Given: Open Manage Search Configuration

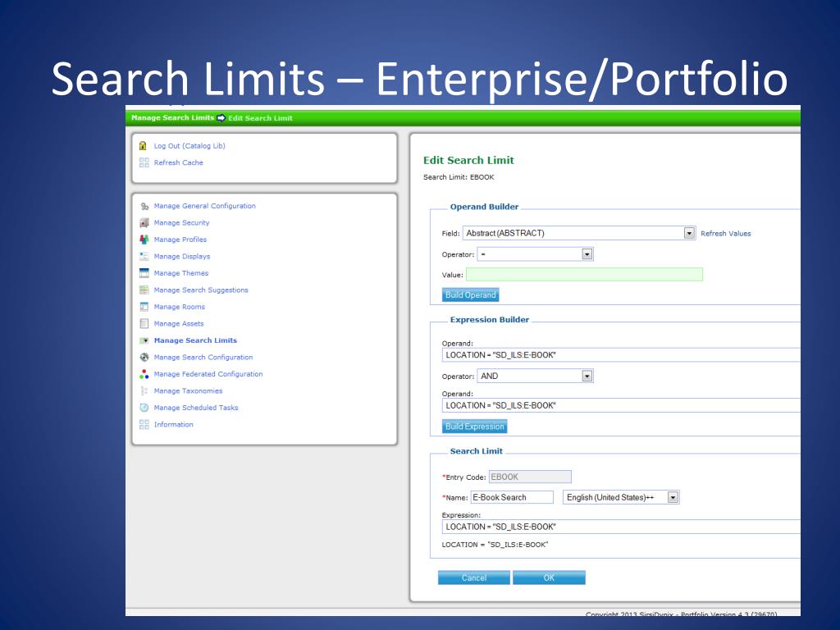Looking at the screenshot, I should click(203, 358).
